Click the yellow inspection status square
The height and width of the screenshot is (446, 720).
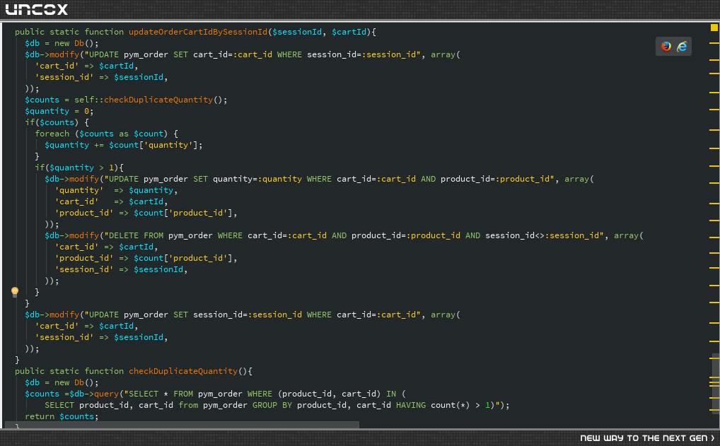pyautogui.click(x=714, y=28)
